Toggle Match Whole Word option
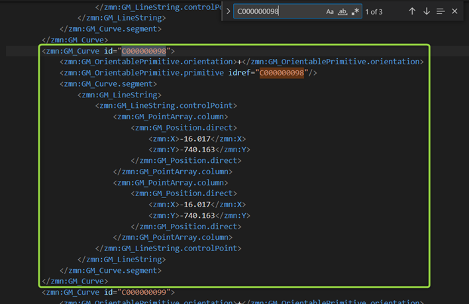Image resolution: width=469 pixels, height=304 pixels. point(342,12)
